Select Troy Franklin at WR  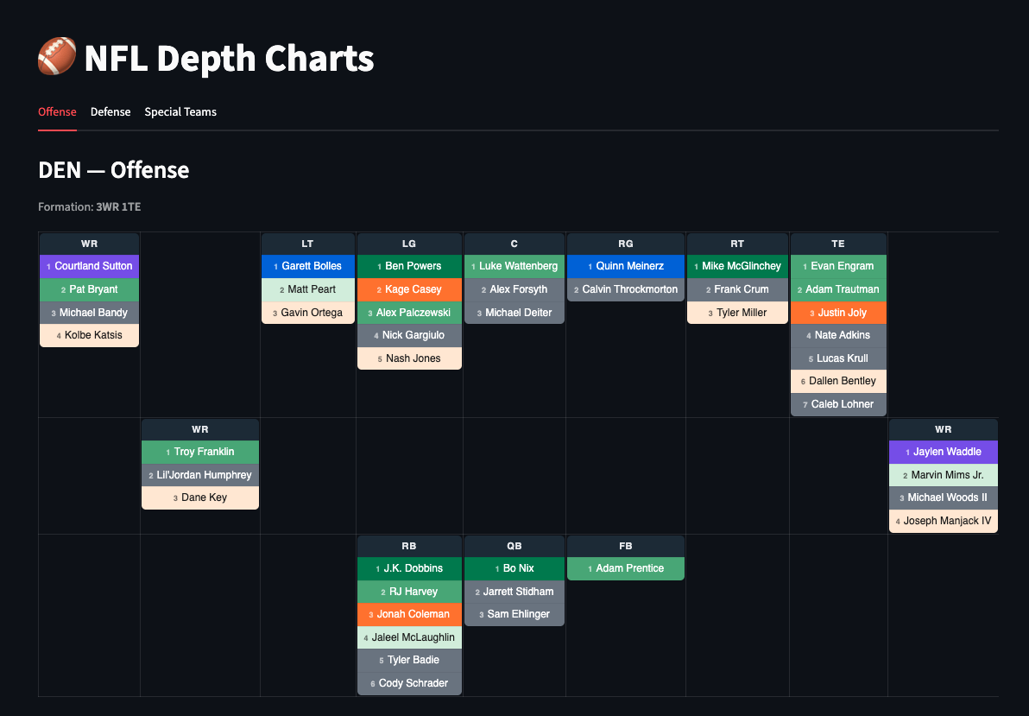[x=200, y=452]
